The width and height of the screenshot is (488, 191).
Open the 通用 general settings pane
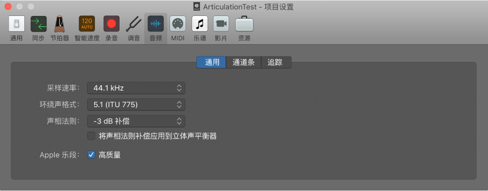pyautogui.click(x=16, y=29)
